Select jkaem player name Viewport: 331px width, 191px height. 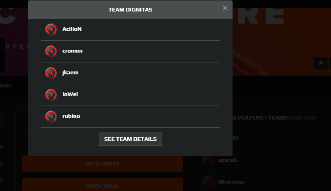70,73
